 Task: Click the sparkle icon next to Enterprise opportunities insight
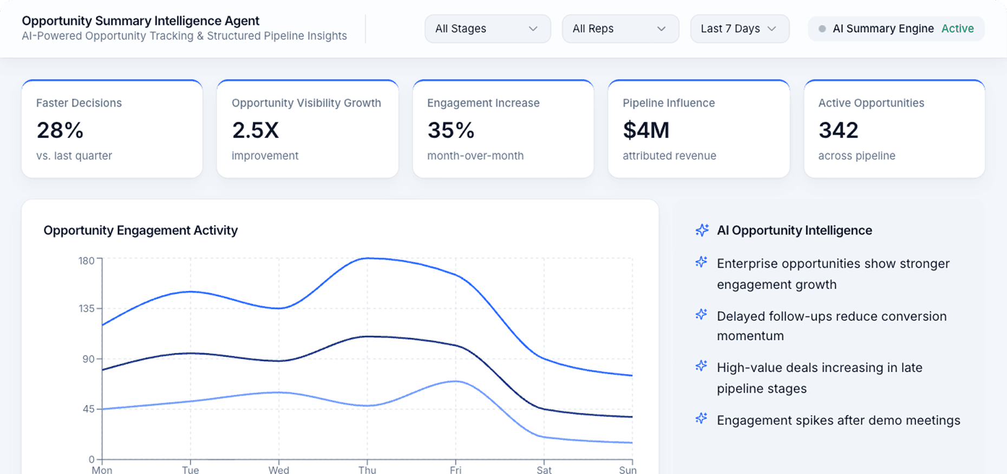[702, 262]
